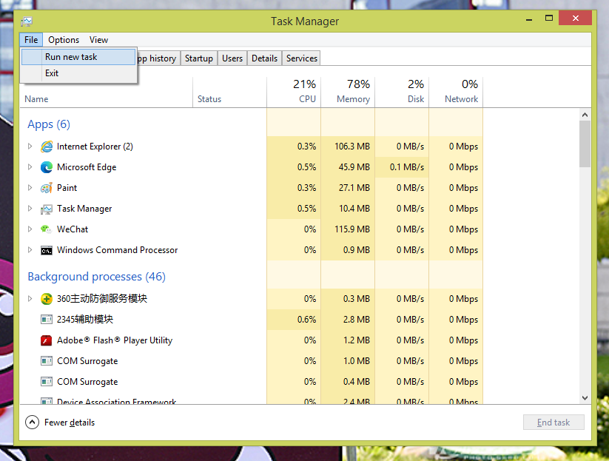This screenshot has width=609, height=461.
Task: Select the Windows Command Processor name
Action: click(118, 250)
